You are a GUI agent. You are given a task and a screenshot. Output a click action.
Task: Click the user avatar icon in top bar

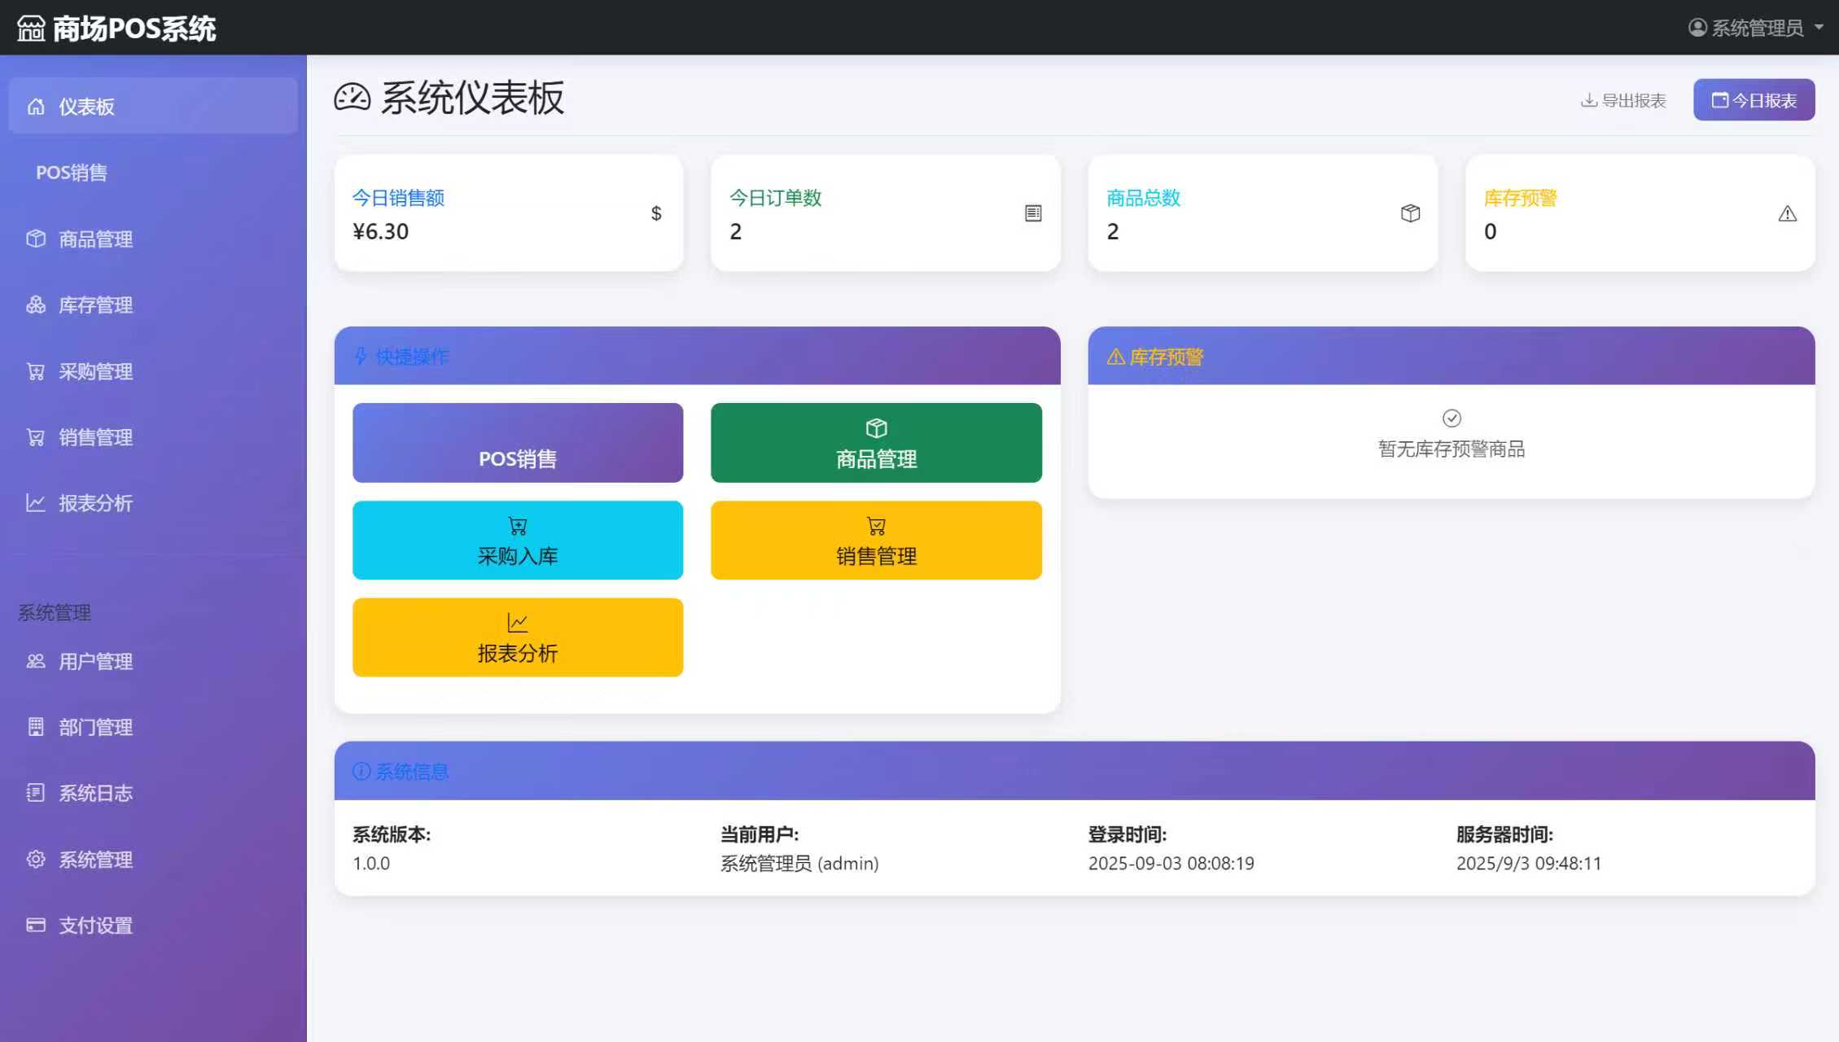coord(1697,28)
